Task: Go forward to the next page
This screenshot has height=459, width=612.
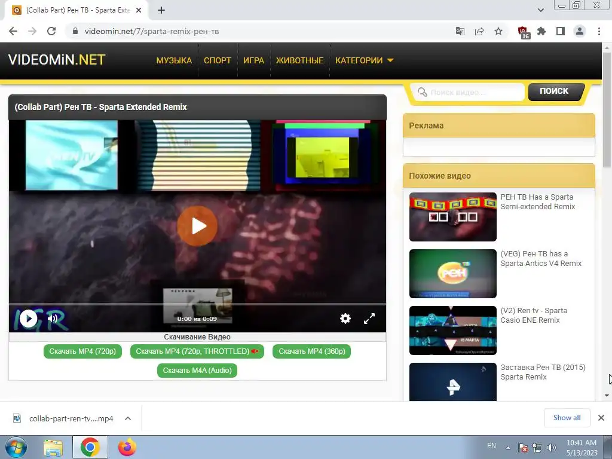Action: tap(32, 31)
